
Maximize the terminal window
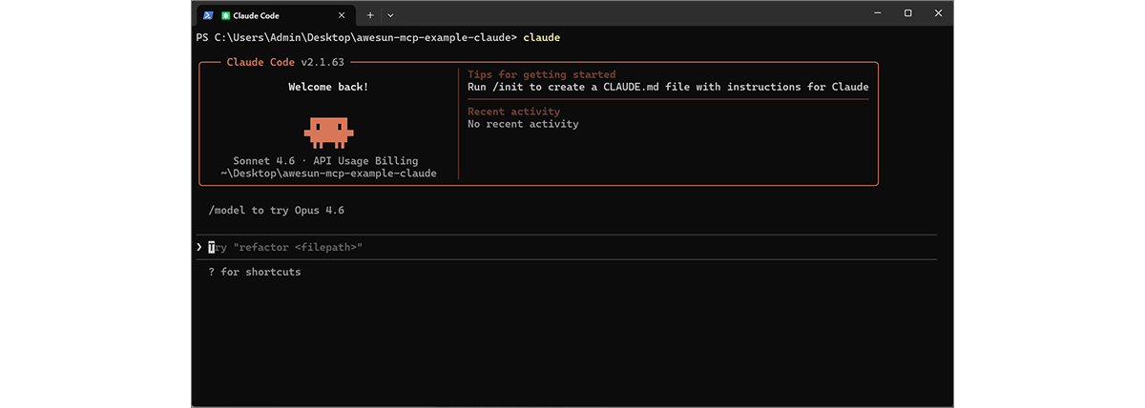[x=907, y=13]
